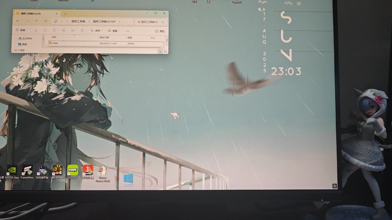Open the red game shortcut beside KOOK
This screenshot has width=392, height=220.
(88, 171)
